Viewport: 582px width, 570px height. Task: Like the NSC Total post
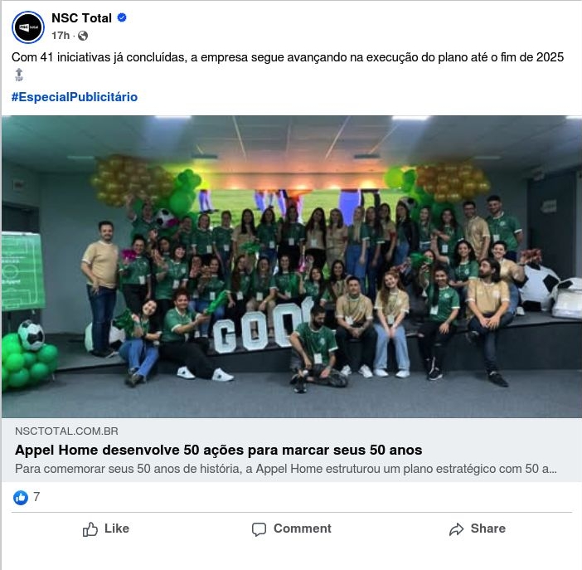click(106, 529)
